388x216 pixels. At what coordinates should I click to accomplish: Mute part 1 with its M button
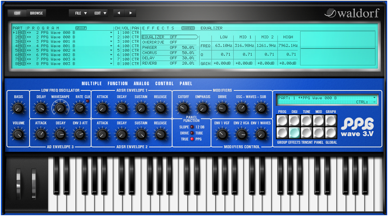(x=19, y=33)
